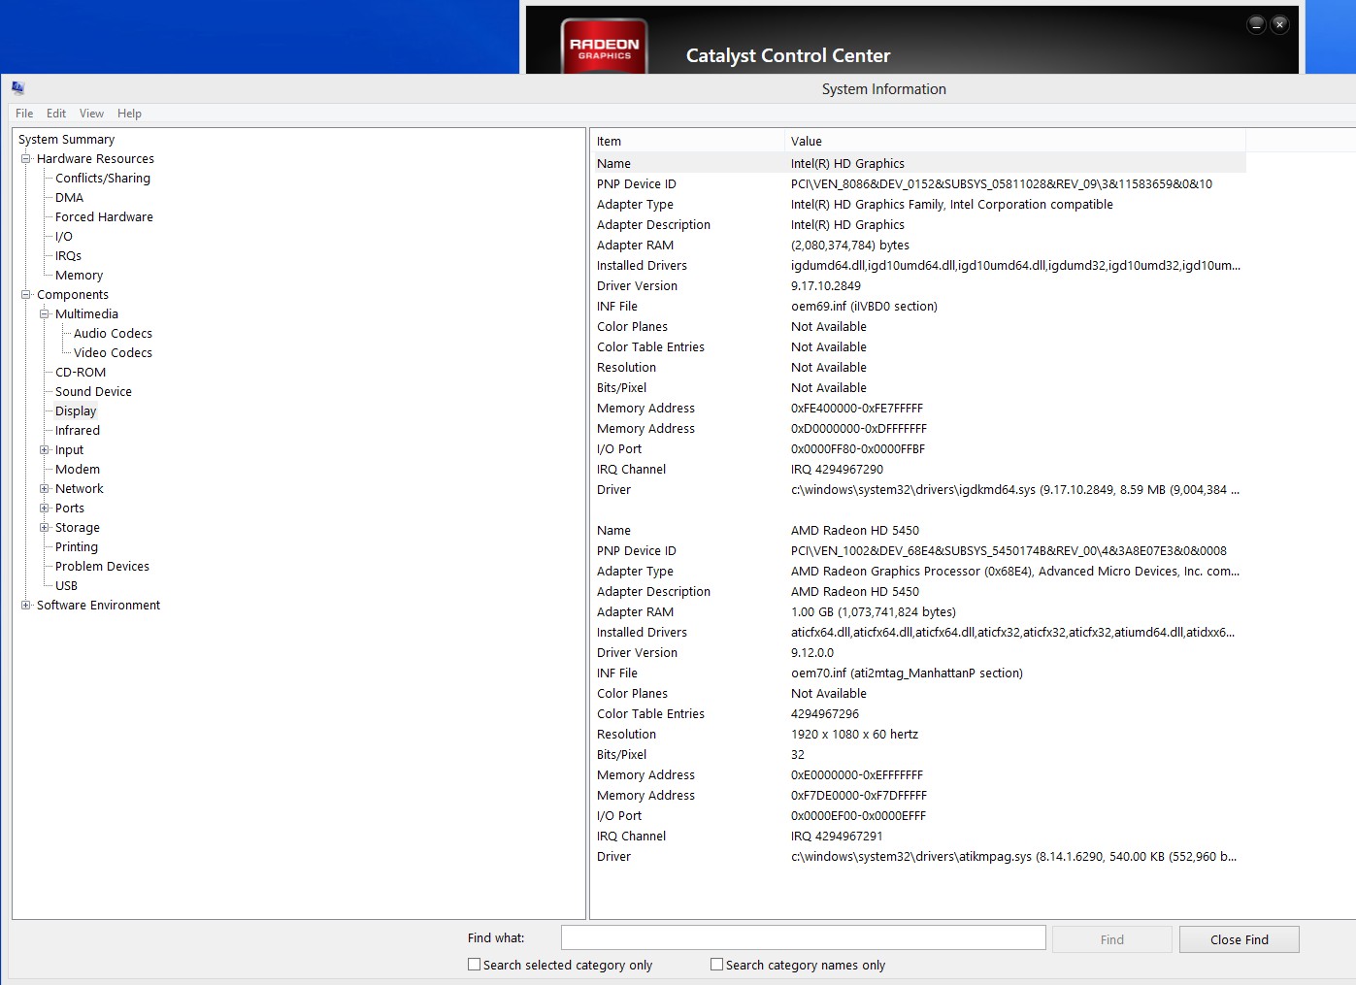The width and height of the screenshot is (1356, 985).
Task: Select the 'IRQ 4294967291' value
Action: pos(837,836)
